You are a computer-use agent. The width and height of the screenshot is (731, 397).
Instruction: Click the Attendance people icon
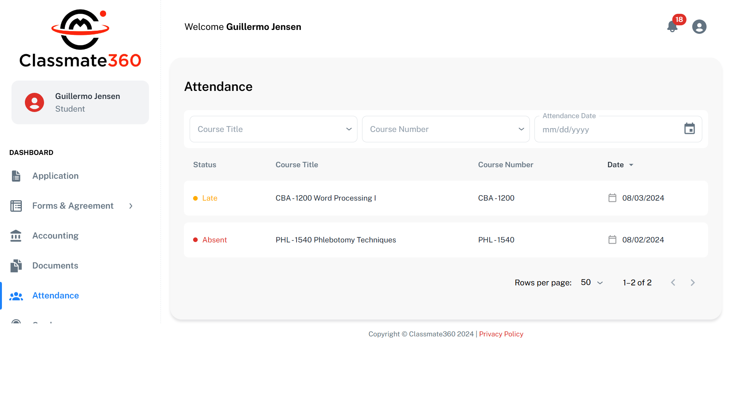point(16,296)
